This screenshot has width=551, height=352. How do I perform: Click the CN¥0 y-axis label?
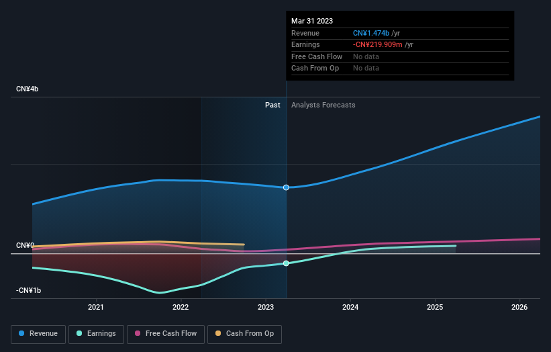click(26, 245)
